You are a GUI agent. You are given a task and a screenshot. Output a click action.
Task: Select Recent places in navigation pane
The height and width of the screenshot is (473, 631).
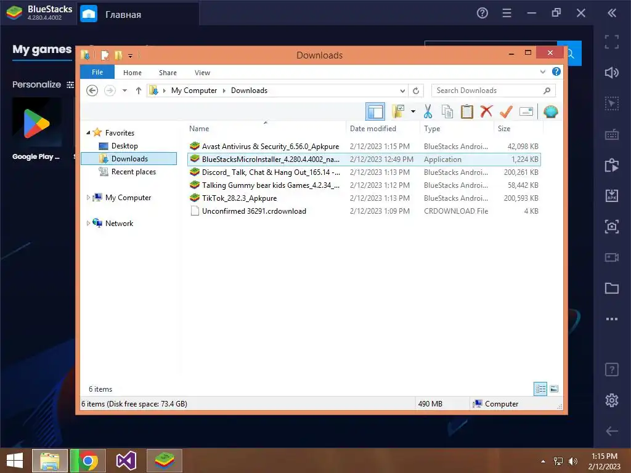tap(133, 172)
